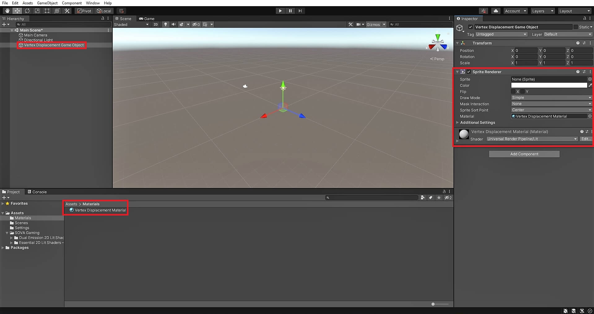Click the shader Edit button
This screenshot has height=314, width=594.
point(586,139)
